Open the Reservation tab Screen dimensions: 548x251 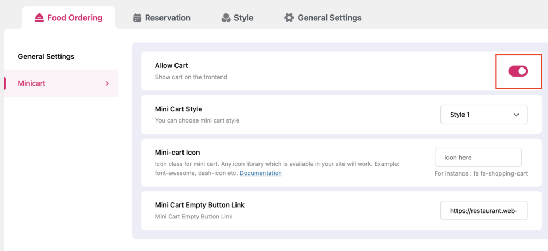tap(168, 18)
